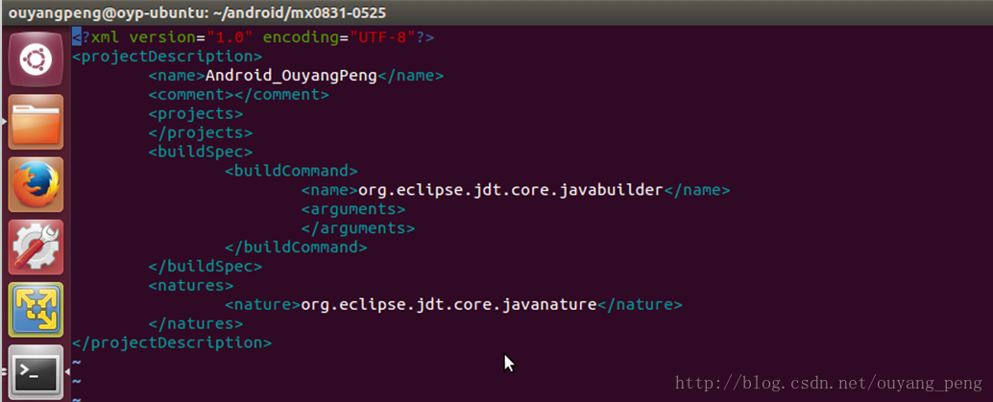Open the Terminal launcher icon
993x402 pixels.
(x=36, y=373)
